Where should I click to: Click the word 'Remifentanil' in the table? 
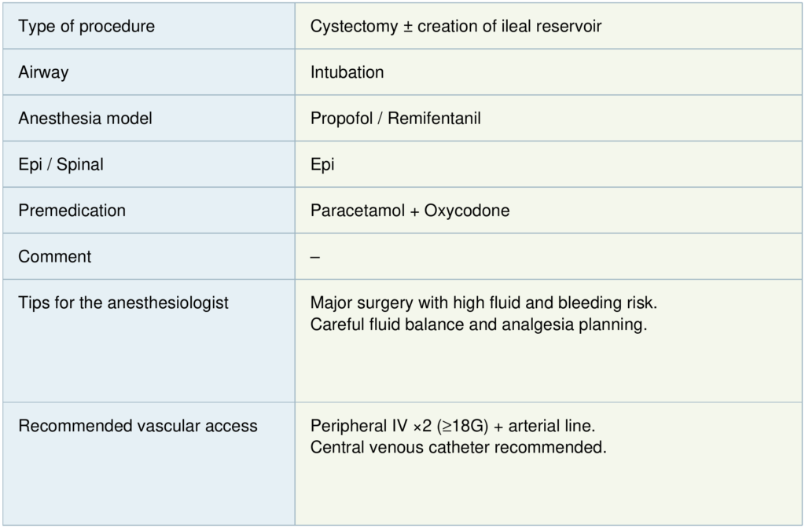click(436, 119)
